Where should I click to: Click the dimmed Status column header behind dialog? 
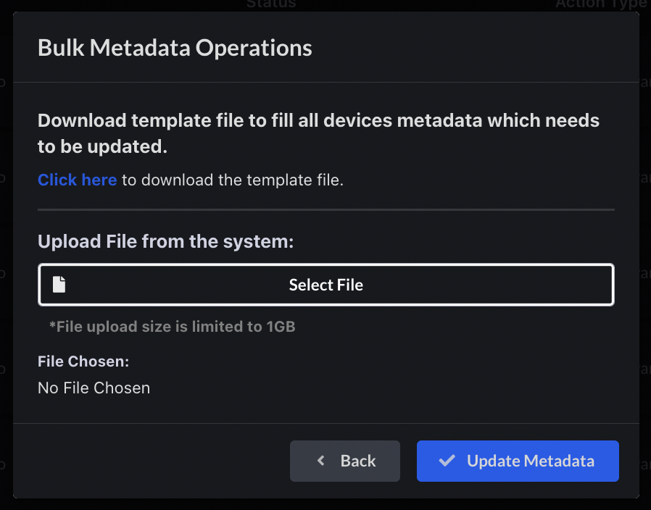271,4
